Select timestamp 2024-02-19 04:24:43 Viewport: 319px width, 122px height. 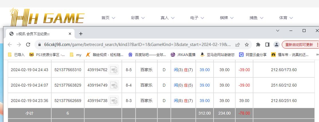[x=30, y=70]
